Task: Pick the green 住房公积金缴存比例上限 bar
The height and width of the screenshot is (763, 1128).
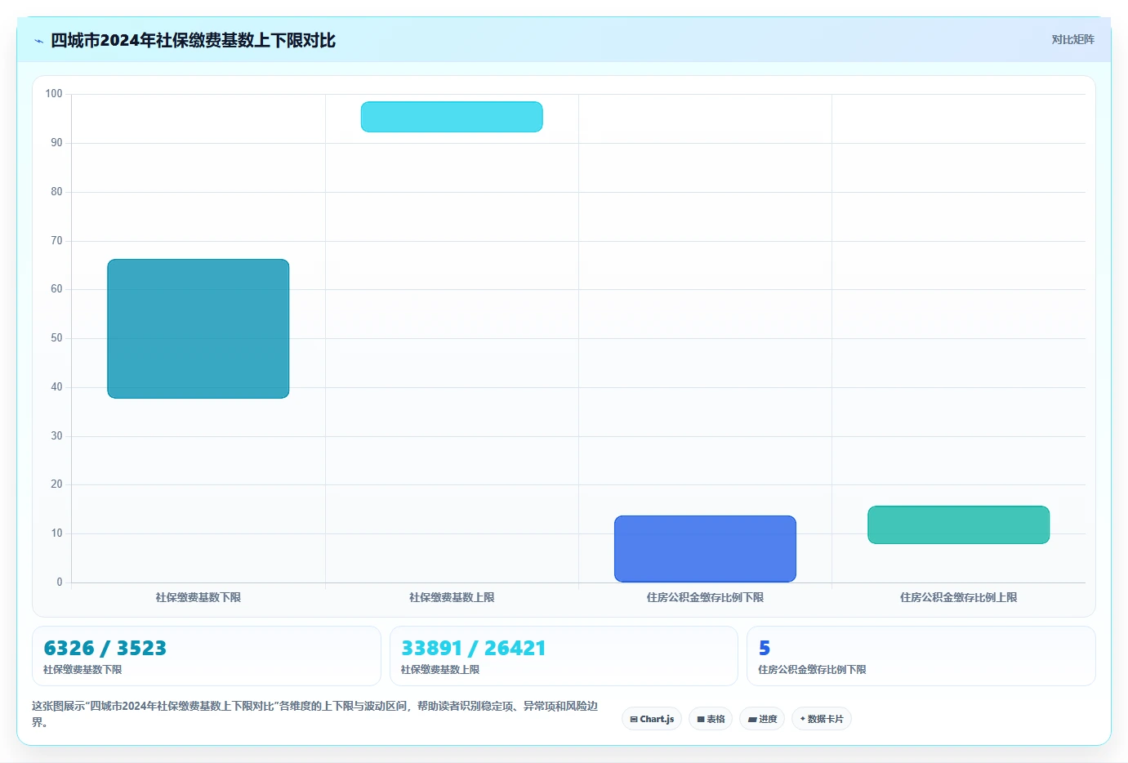Action: [x=958, y=524]
